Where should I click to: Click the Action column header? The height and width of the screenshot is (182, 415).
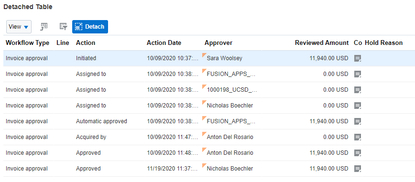(x=86, y=43)
